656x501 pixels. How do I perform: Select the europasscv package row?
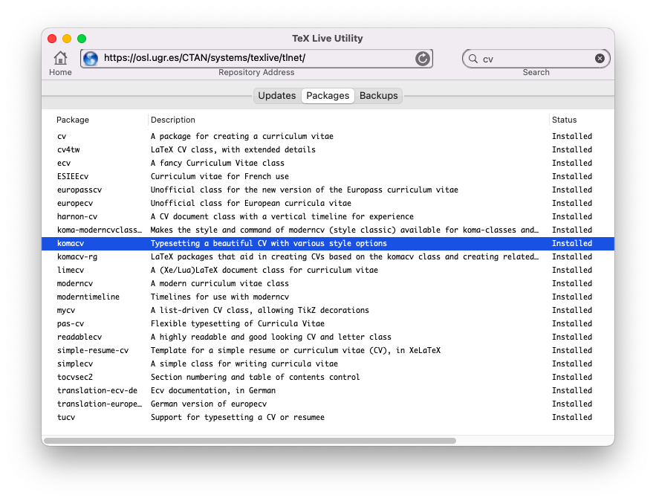click(x=328, y=190)
